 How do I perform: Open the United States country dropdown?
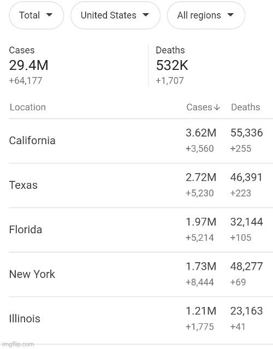point(115,15)
